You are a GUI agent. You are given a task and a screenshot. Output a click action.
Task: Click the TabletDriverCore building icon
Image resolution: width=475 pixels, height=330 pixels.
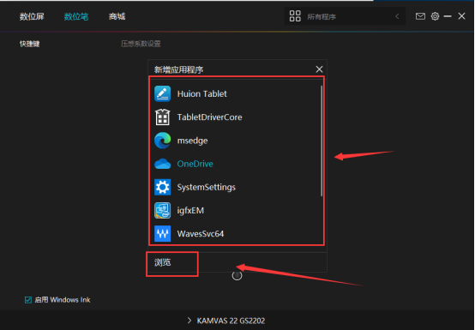click(x=162, y=117)
